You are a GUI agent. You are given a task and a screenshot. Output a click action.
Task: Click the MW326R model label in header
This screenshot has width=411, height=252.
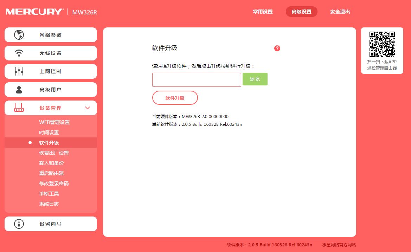point(84,12)
